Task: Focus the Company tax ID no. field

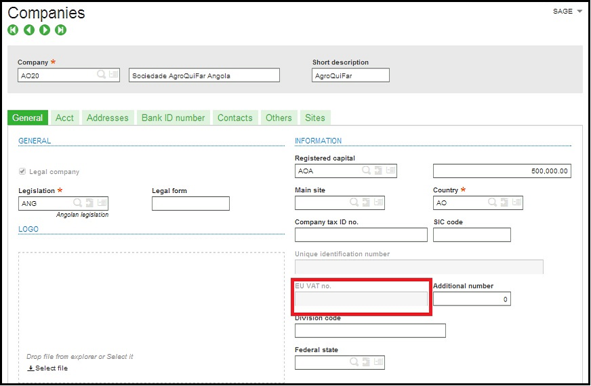Action: 361,235
